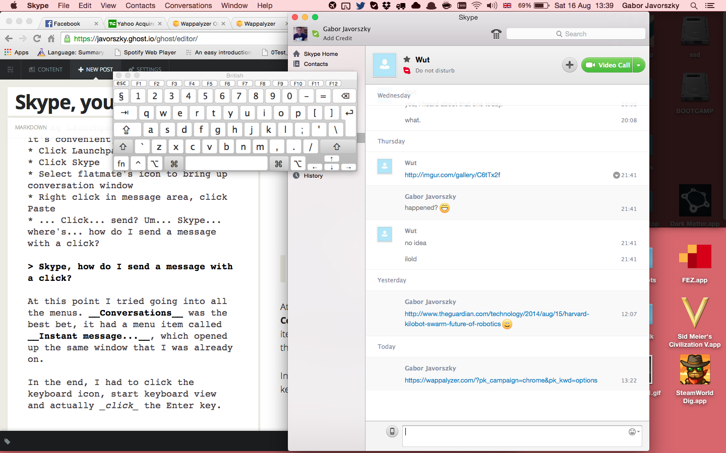
Task: Toggle right option key on keyboard viewer
Action: (298, 164)
